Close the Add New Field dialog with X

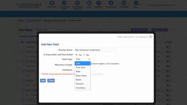[x=151, y=37]
